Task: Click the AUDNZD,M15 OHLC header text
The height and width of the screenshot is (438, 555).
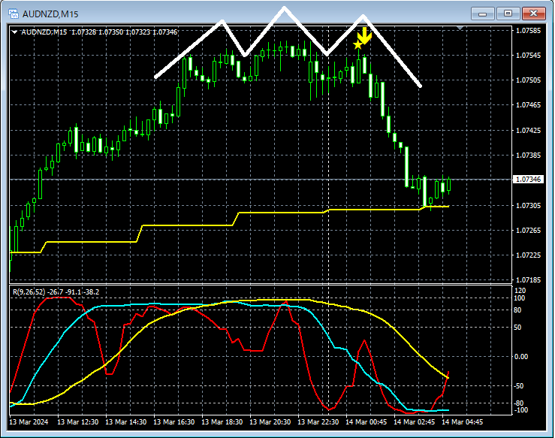Action: pyautogui.click(x=99, y=32)
